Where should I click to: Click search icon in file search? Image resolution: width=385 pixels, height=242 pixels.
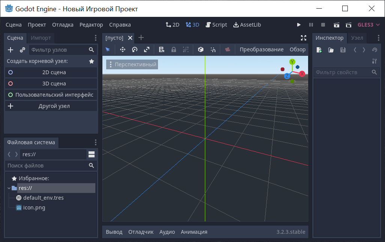(91, 166)
